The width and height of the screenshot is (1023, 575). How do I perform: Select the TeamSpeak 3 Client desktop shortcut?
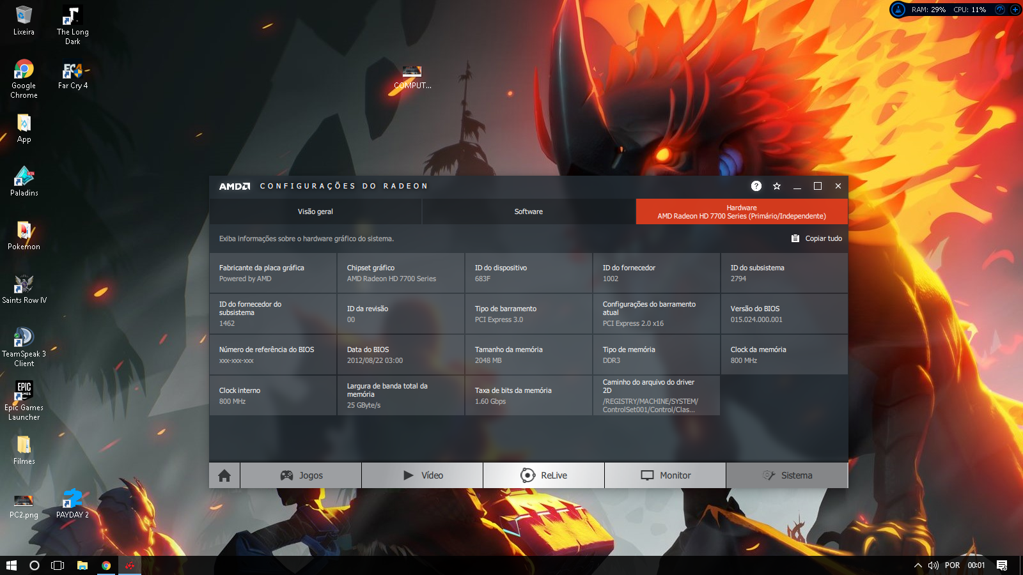click(x=24, y=347)
